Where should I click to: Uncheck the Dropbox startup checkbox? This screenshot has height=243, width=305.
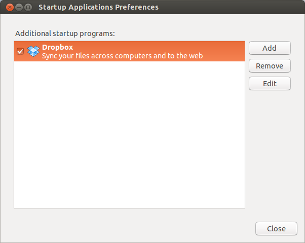pos(20,51)
